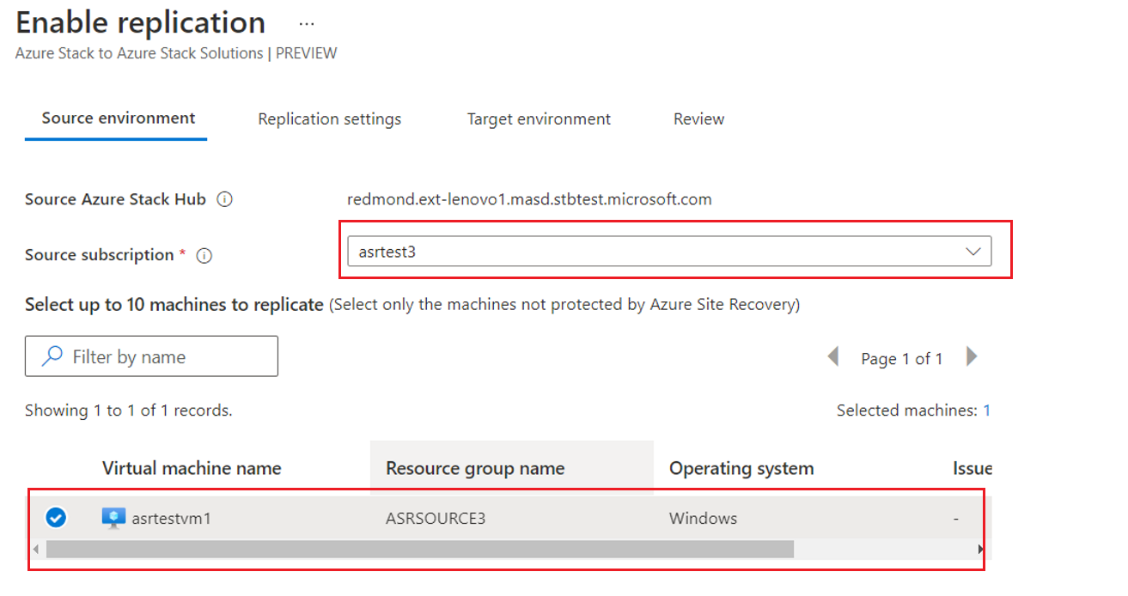Uncheck the asrtestvm1 row checkbox

(56, 518)
